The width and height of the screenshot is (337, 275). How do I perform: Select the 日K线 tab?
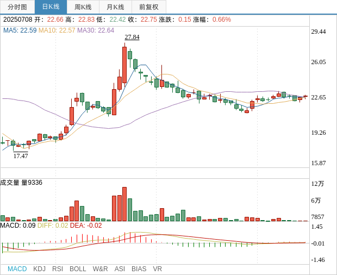51,7
